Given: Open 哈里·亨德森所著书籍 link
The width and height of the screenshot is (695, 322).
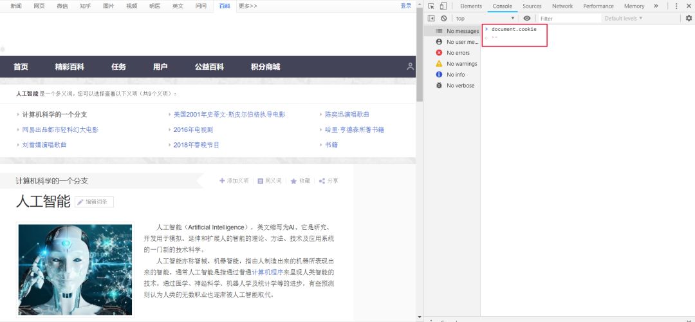Looking at the screenshot, I should point(355,129).
